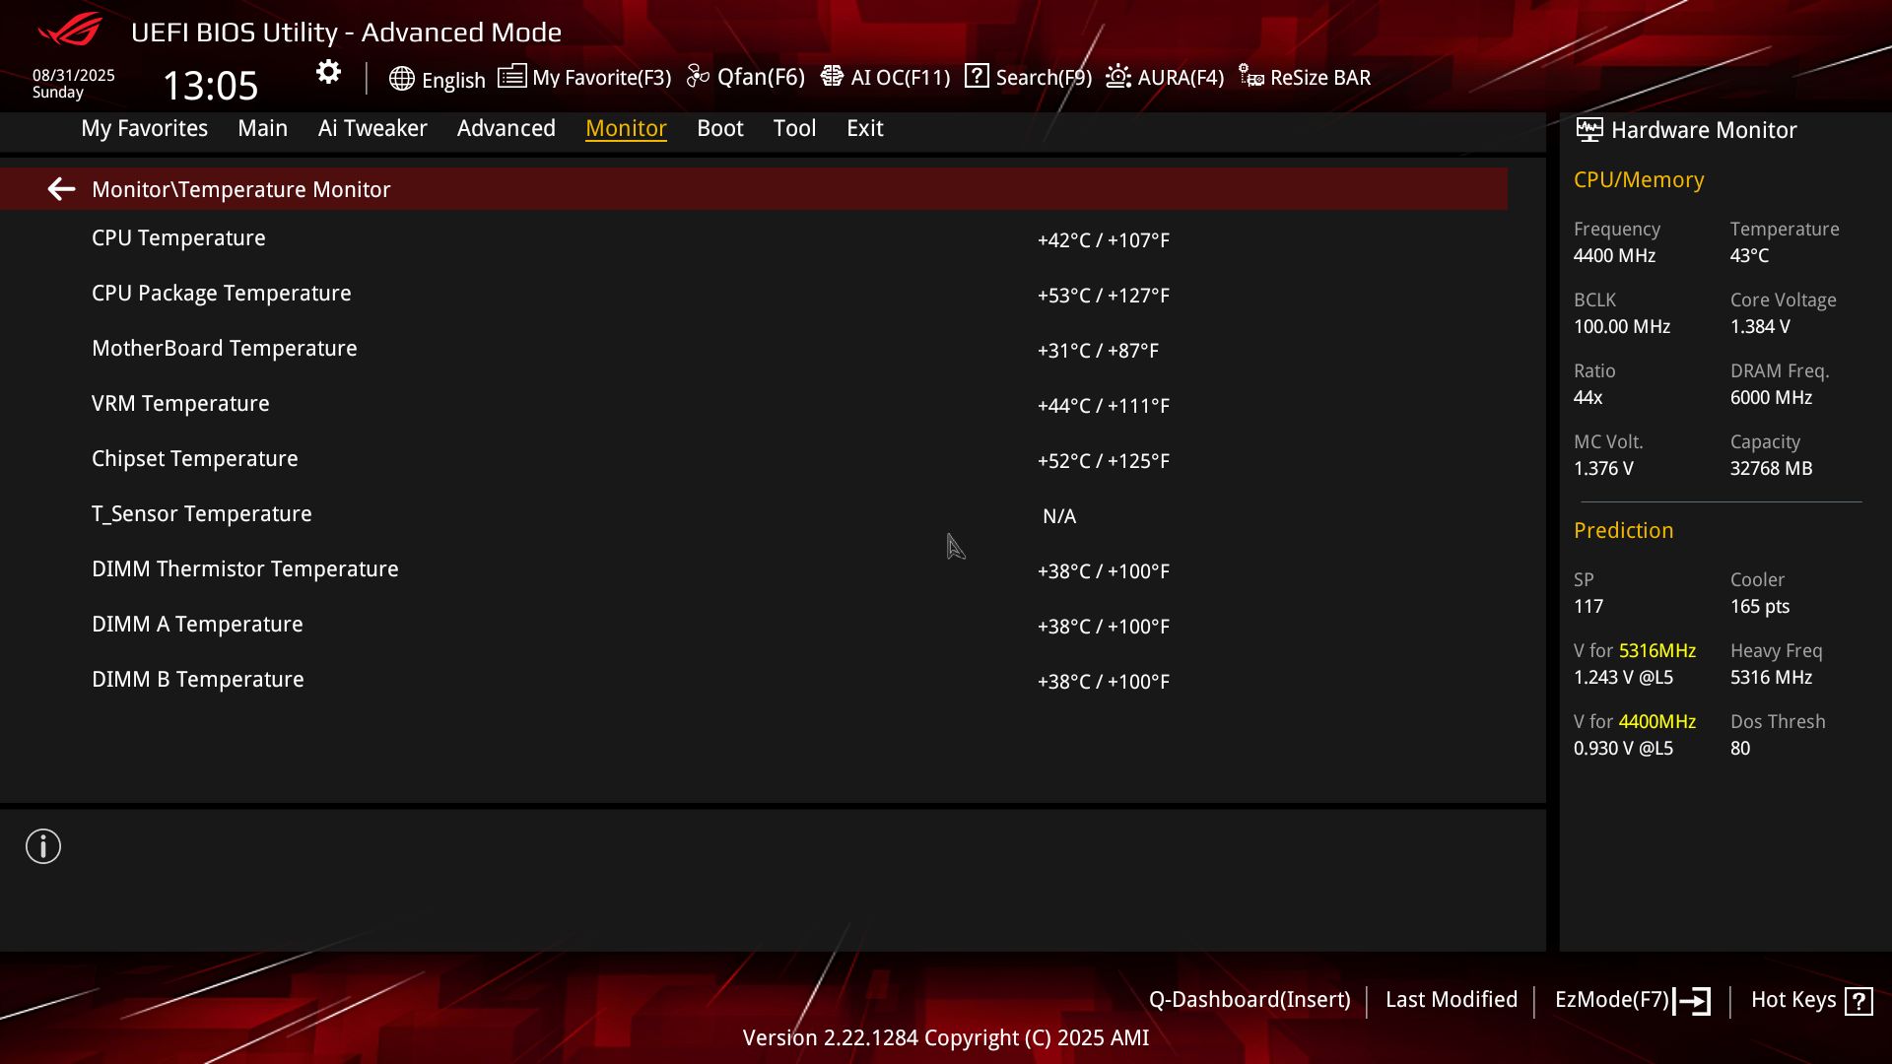The width and height of the screenshot is (1892, 1064).
Task: Open AURA(F4) lighting settings
Action: click(1165, 77)
